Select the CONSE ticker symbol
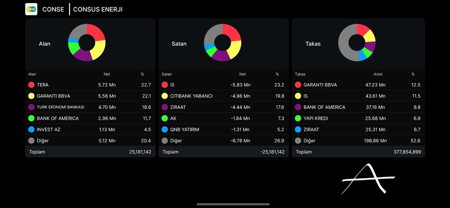 pyautogui.click(x=53, y=9)
